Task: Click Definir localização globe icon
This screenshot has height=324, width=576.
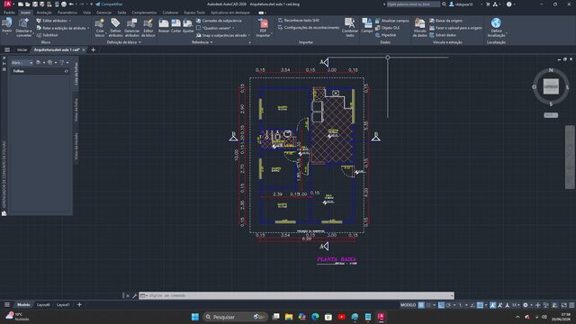Action: pos(496,23)
